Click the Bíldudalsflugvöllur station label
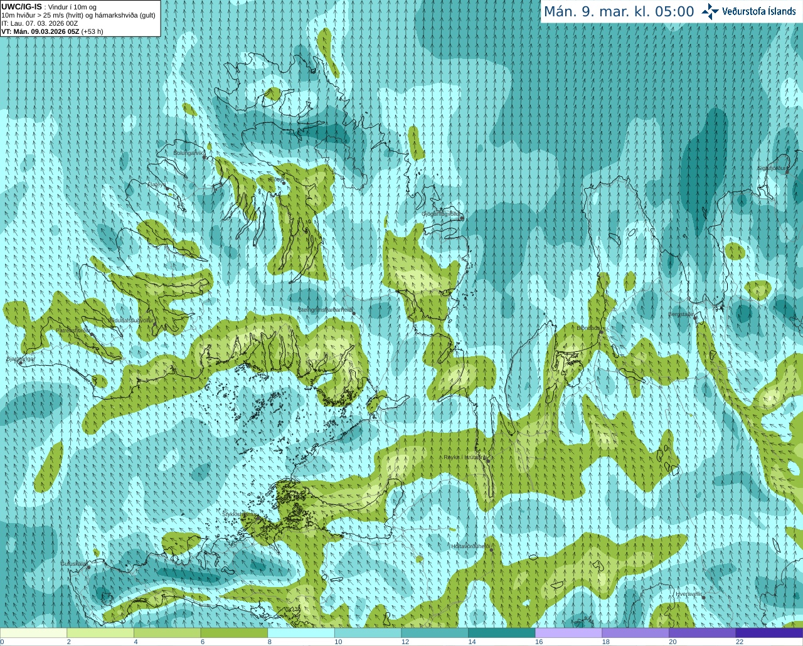Screen dimensions: 803x646 point(130,320)
